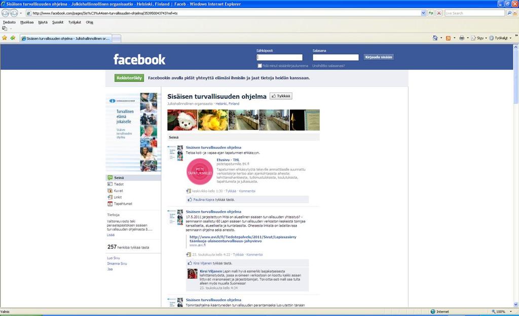
Task: Click the Seinä wall icon in sidebar
Action: [x=110, y=178]
